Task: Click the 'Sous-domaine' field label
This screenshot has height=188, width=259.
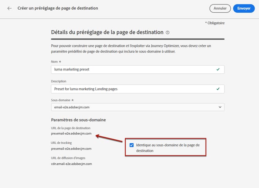Action: pos(61,100)
